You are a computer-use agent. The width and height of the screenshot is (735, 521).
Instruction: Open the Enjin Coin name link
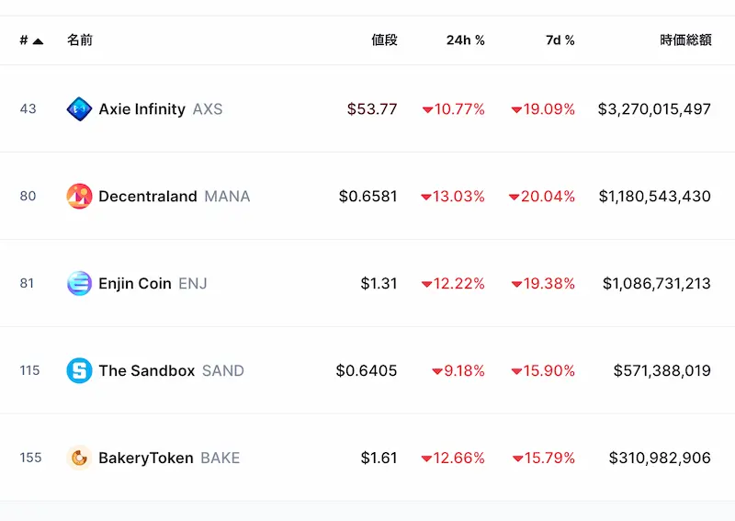point(135,284)
